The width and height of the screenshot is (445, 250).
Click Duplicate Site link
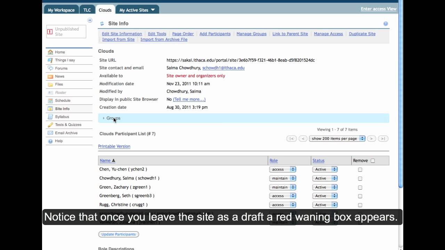coord(362,34)
